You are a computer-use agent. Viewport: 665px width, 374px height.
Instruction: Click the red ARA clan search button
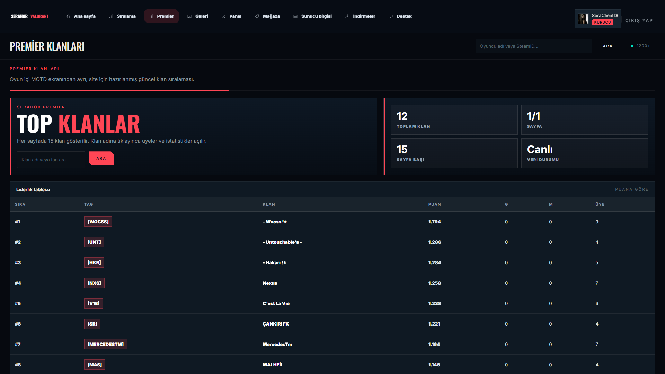[x=101, y=158]
